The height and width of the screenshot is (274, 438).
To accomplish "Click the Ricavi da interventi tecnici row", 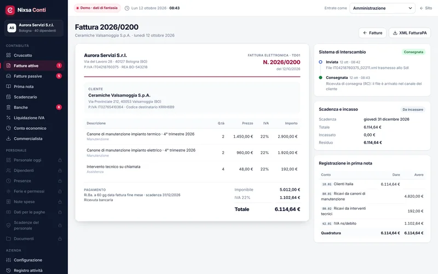I will coord(372,211).
